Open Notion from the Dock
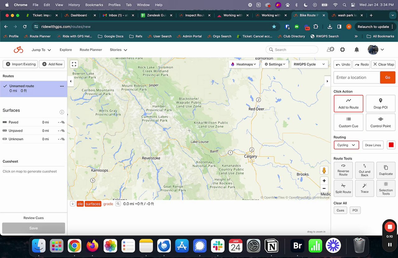Screen dimensions: 398x258 coord(271,246)
